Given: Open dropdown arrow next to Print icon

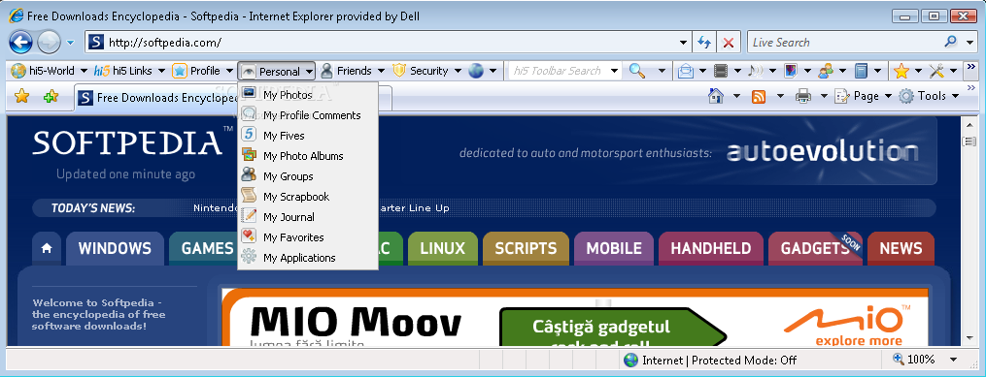Looking at the screenshot, I should (824, 96).
